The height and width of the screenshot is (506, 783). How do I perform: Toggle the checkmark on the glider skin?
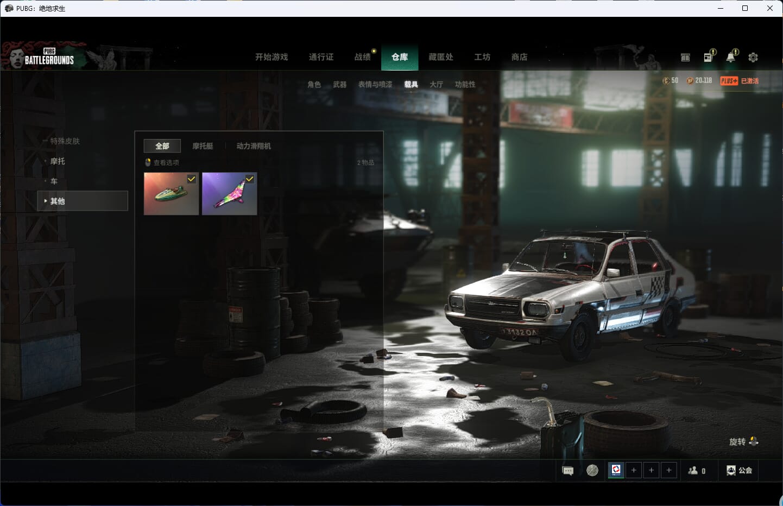click(x=250, y=179)
